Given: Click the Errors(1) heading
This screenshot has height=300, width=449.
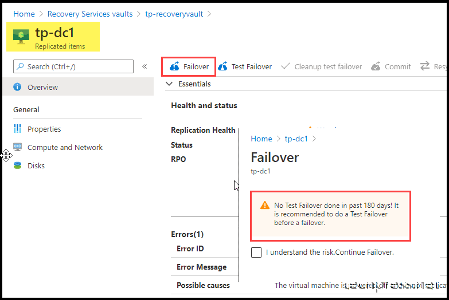Looking at the screenshot, I should [188, 234].
